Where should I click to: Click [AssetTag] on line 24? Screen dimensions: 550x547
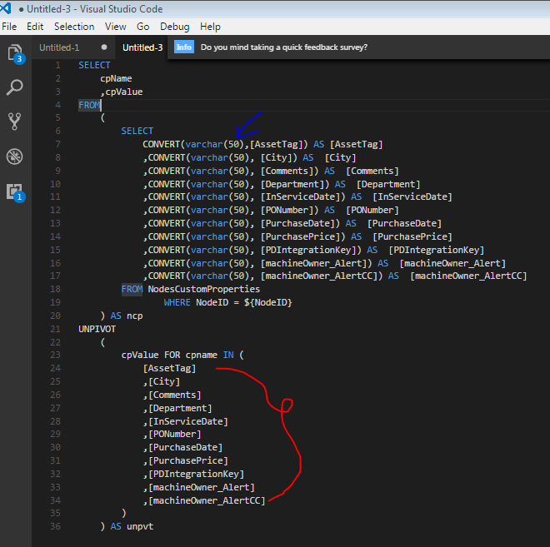(169, 368)
